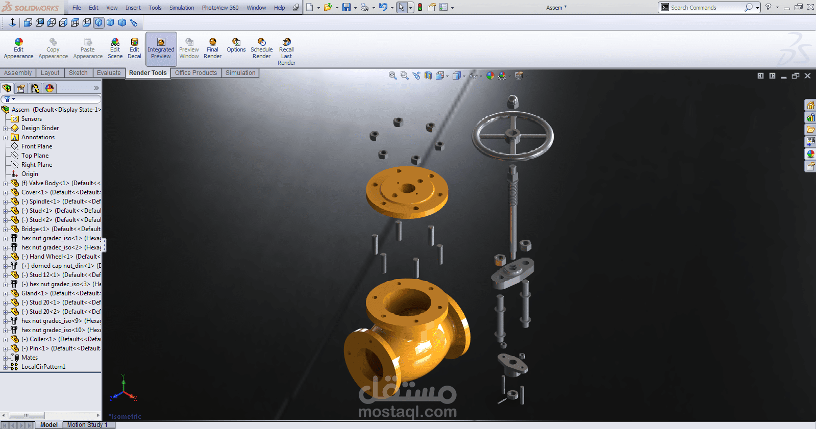This screenshot has height=429, width=816.
Task: Open FeatureManager design tree tab icon
Action: [x=7, y=88]
